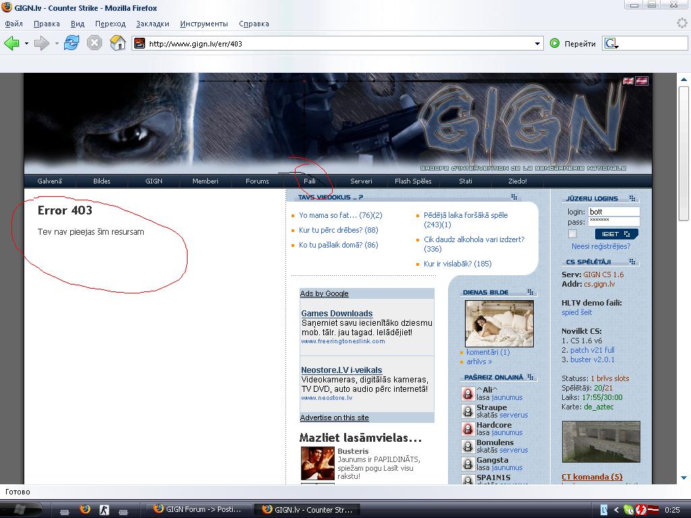Open the Memberi navigation item
The width and height of the screenshot is (691, 518).
pos(205,181)
